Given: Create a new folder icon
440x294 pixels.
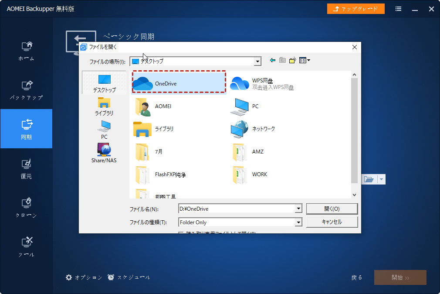Looking at the screenshot, I should click(293, 60).
